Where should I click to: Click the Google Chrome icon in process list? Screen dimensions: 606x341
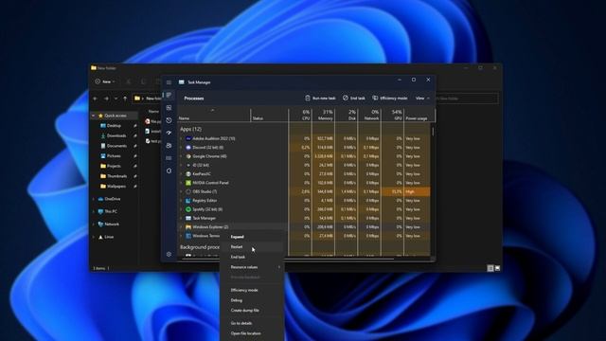point(188,156)
